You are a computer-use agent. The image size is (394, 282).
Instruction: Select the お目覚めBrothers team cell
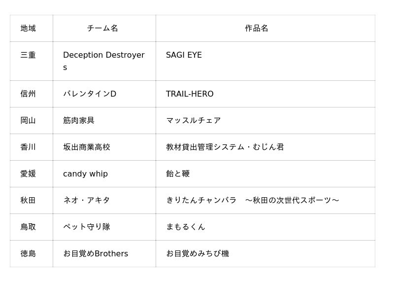pos(96,253)
